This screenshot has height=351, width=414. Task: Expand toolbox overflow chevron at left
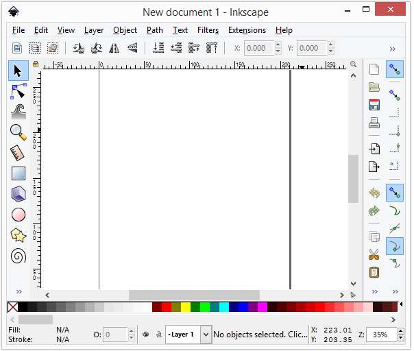tap(19, 291)
